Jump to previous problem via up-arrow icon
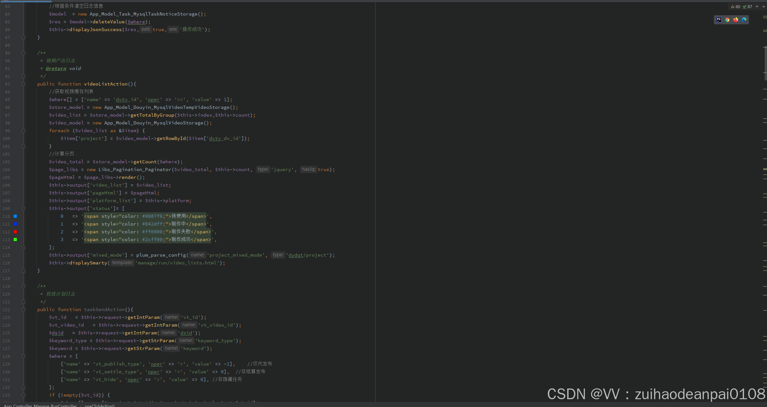This screenshot has height=407, width=767. (757, 6)
